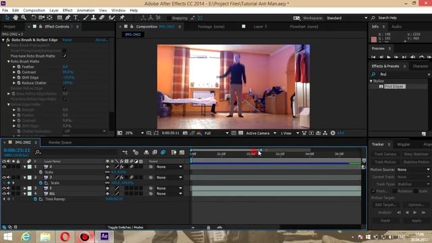The width and height of the screenshot is (432, 243).
Task: Hide the BG layer with eye icon
Action: coord(4,194)
